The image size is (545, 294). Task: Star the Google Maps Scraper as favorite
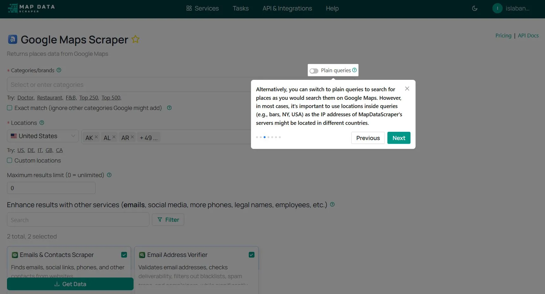pos(135,39)
